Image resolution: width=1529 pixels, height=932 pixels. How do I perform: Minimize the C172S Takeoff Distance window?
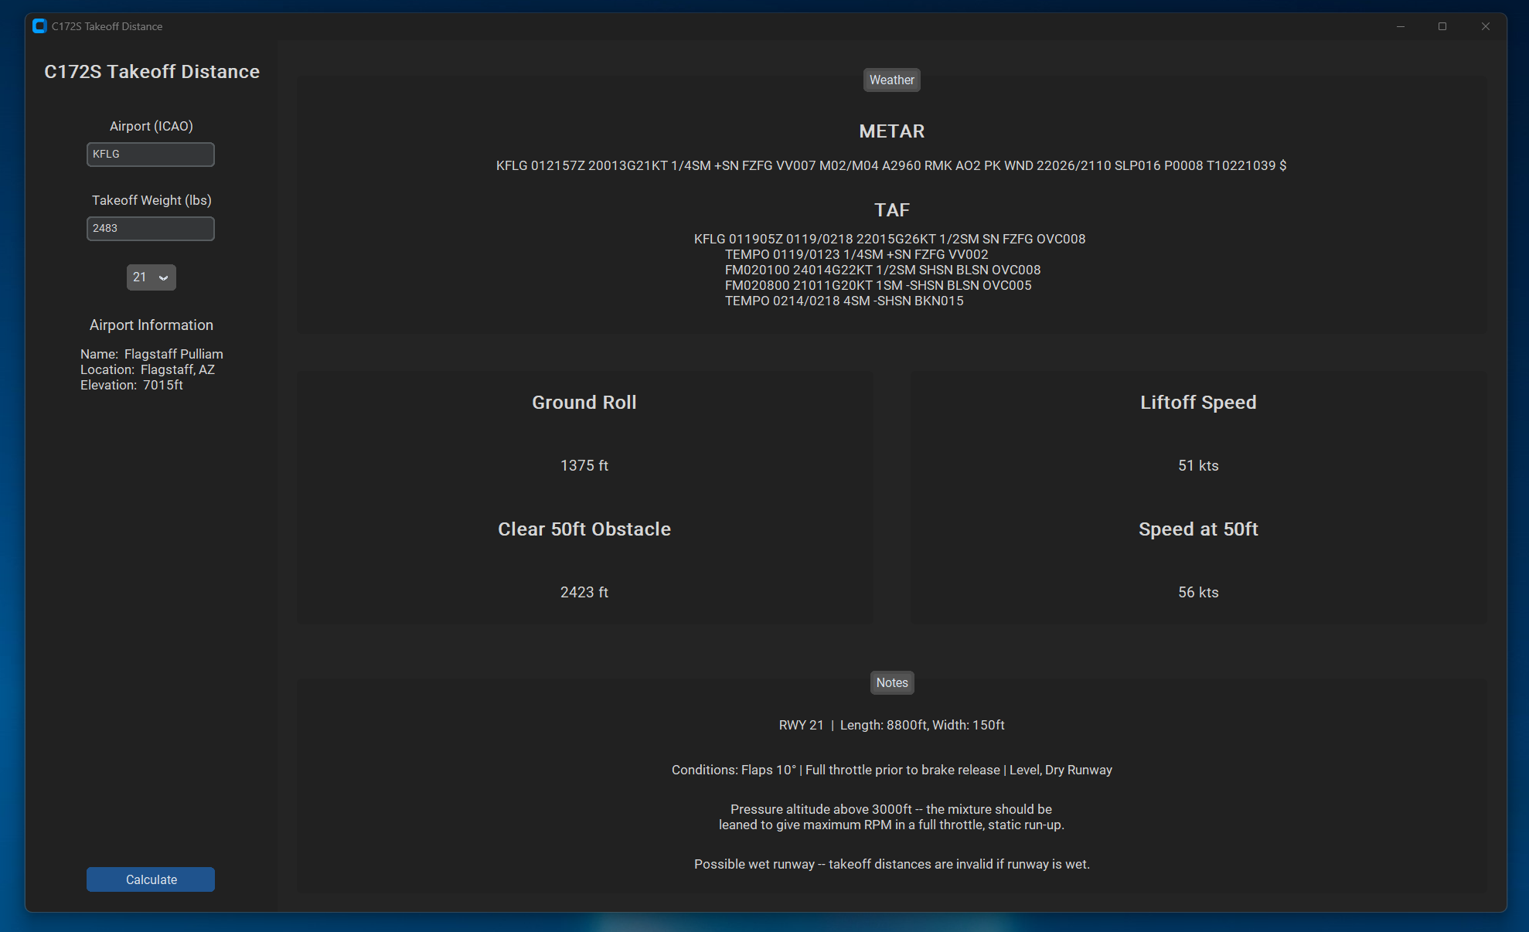click(x=1400, y=26)
